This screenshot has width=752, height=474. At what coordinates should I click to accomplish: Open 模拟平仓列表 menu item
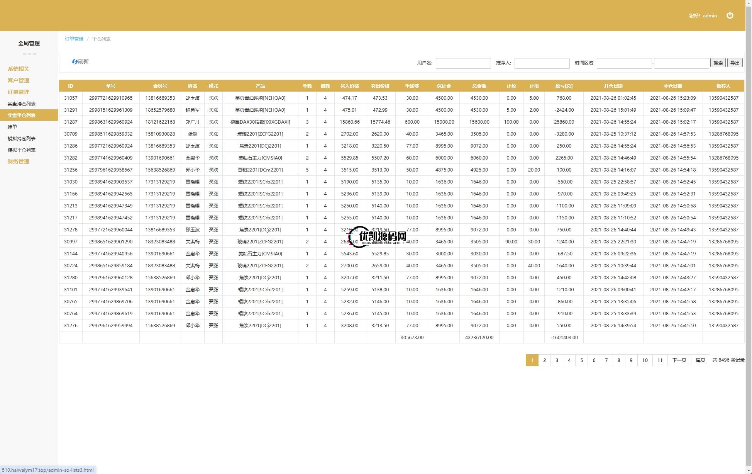(22, 150)
